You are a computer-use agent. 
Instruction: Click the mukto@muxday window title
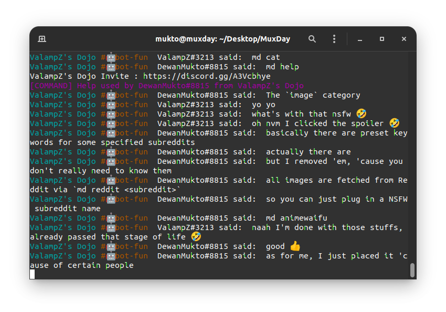tap(222, 39)
